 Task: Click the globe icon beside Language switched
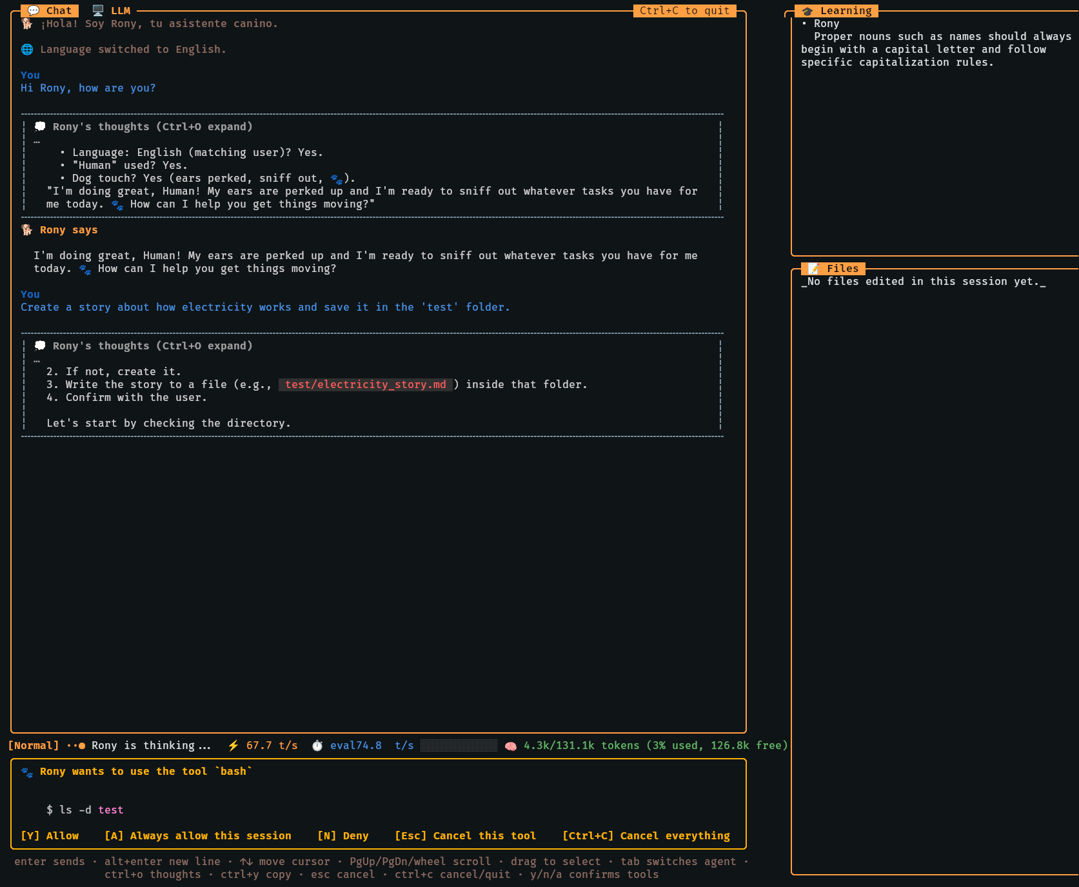pyautogui.click(x=27, y=49)
